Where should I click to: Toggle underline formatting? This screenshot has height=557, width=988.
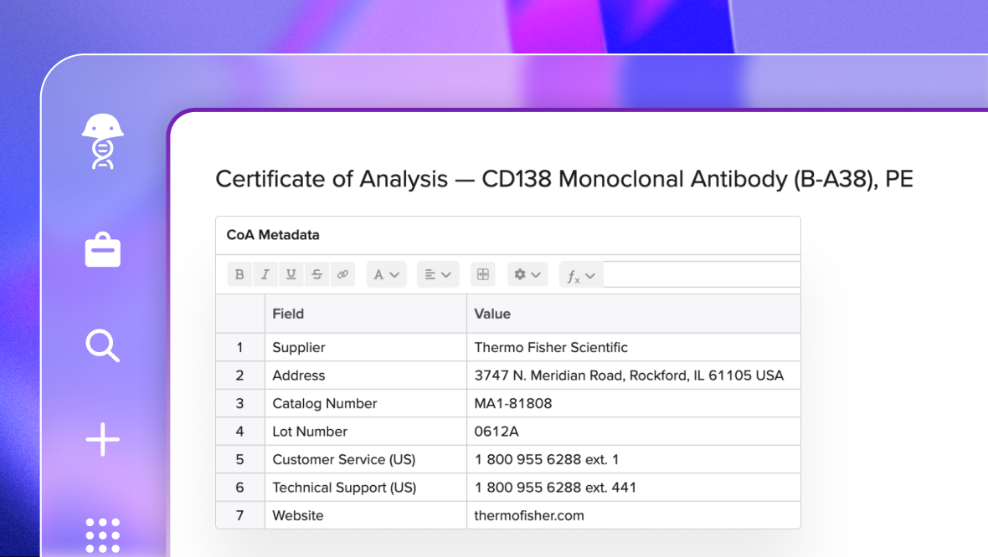tap(291, 274)
